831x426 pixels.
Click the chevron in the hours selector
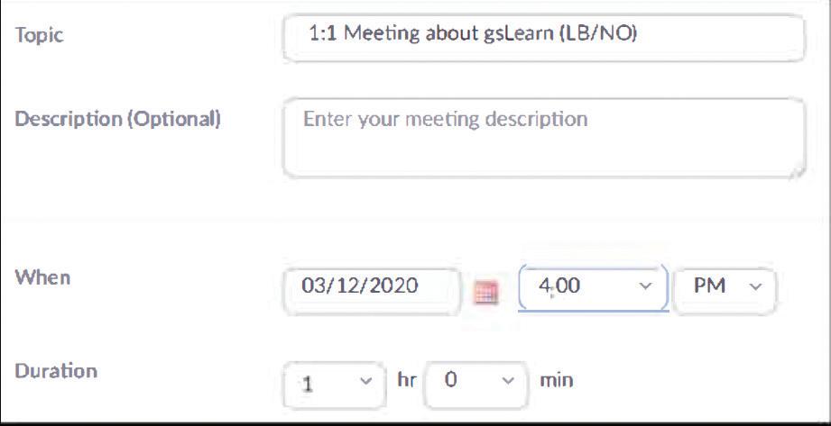365,381
